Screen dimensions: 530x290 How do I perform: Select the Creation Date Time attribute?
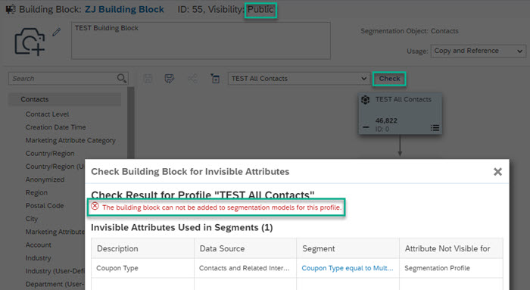point(55,127)
